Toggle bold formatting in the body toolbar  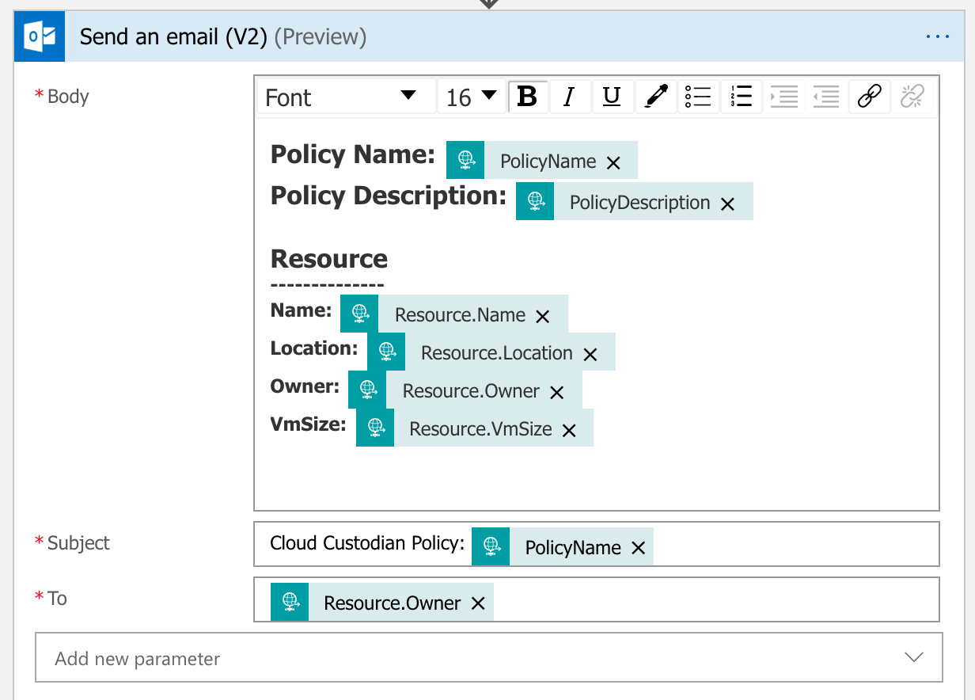point(527,97)
